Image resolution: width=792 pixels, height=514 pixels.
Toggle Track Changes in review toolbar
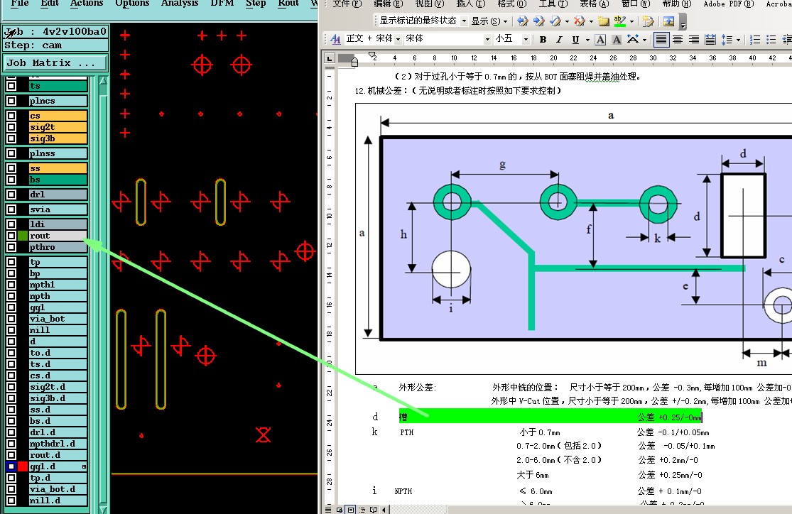click(649, 21)
